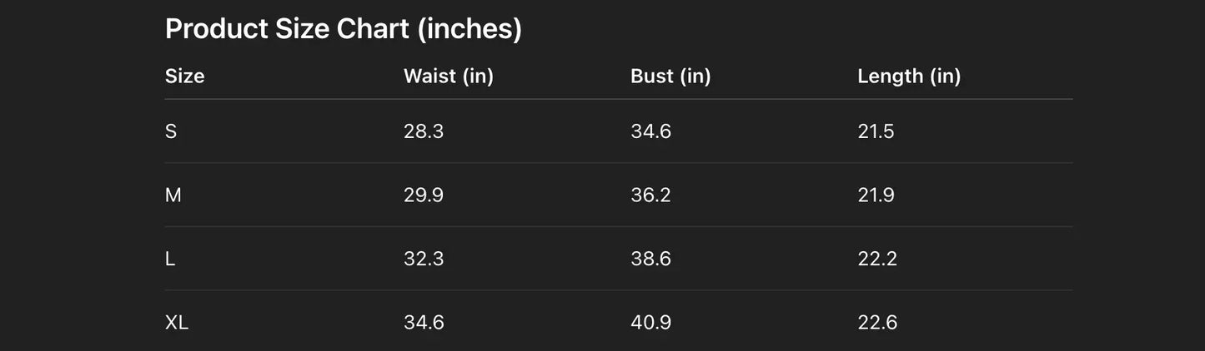
Task: Click the 29.9 waist value for size M
Action: [424, 195]
